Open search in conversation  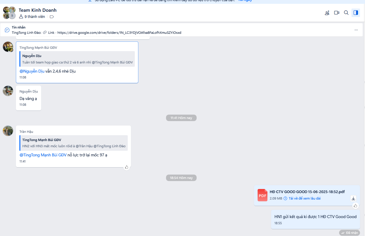click(x=346, y=13)
